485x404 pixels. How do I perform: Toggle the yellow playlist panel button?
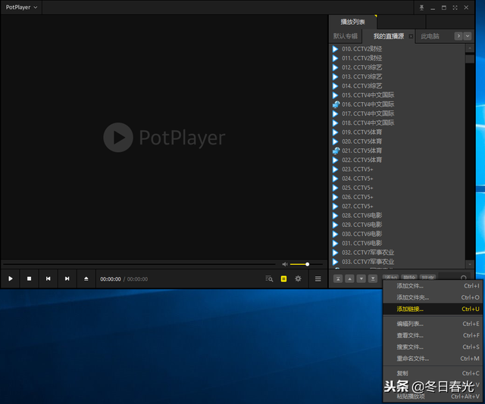coord(283,278)
